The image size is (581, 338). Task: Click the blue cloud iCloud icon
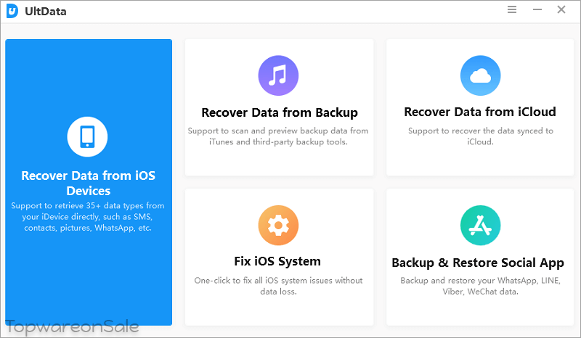tap(480, 75)
